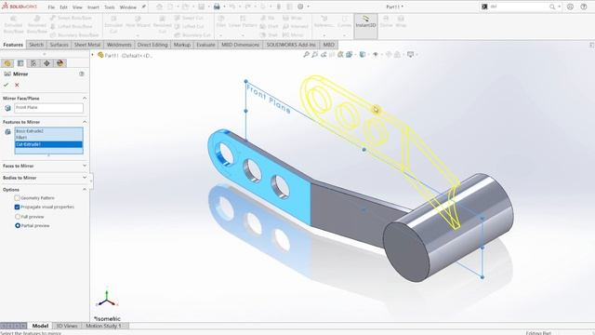Open the Display Style icon

pyautogui.click(x=363, y=55)
